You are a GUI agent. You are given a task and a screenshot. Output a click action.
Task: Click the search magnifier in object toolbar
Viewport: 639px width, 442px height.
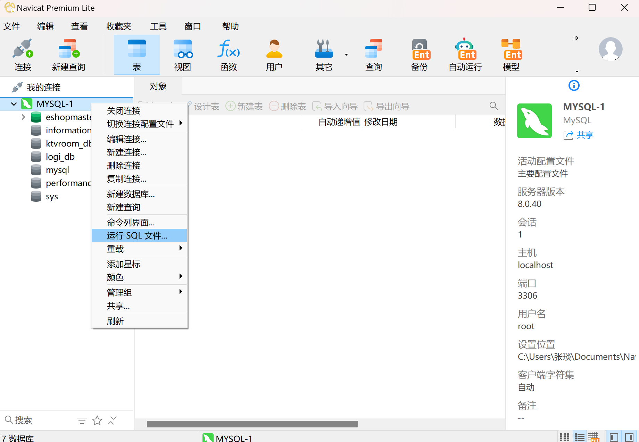pyautogui.click(x=493, y=106)
